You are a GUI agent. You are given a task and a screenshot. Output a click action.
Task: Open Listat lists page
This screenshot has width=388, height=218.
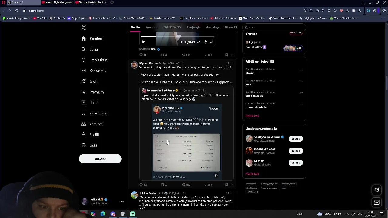(x=90, y=103)
